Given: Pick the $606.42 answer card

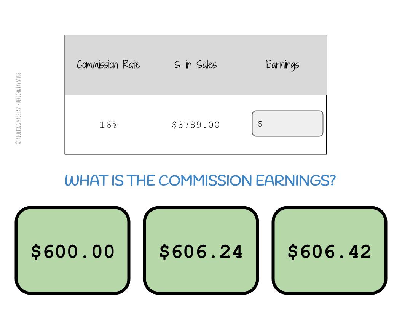Looking at the screenshot, I should tap(329, 250).
